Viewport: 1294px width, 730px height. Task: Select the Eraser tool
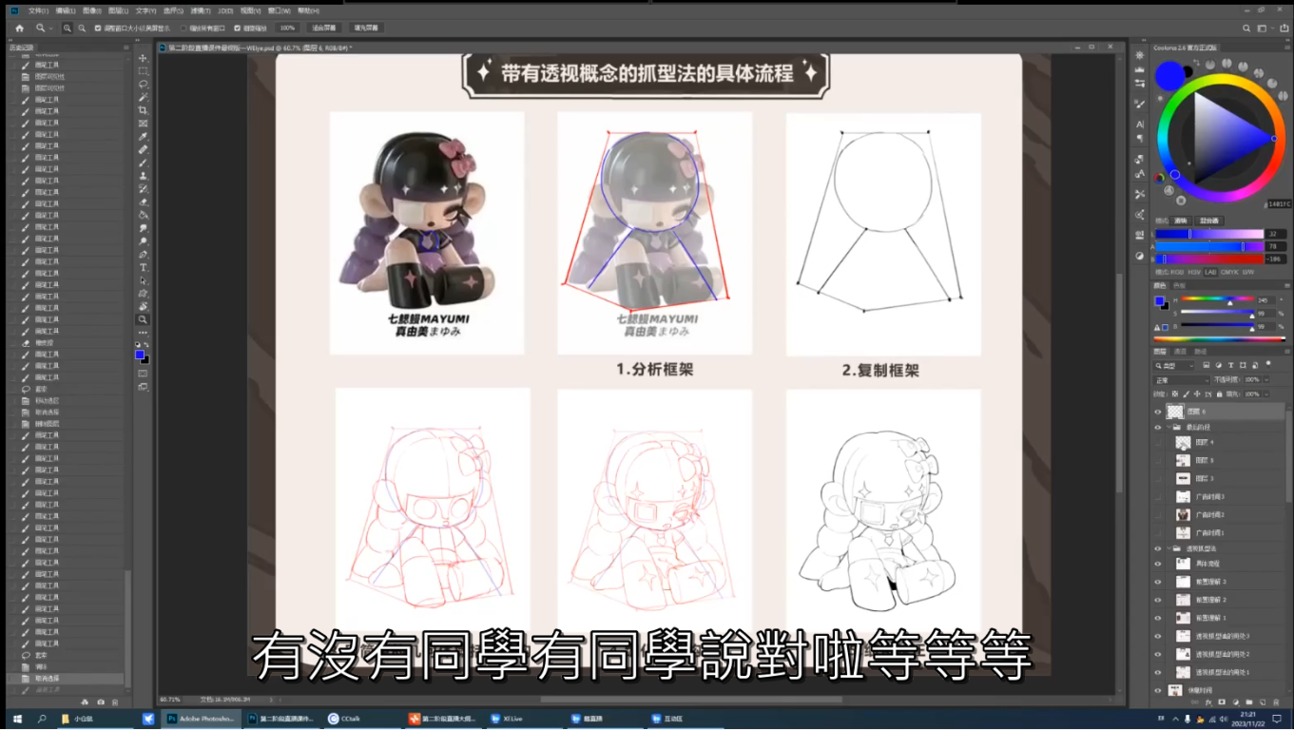click(x=144, y=202)
